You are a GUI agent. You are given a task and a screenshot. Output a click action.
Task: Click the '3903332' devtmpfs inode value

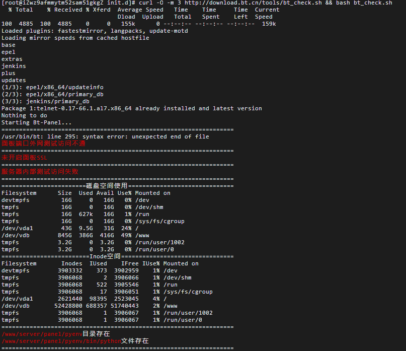pos(70,270)
